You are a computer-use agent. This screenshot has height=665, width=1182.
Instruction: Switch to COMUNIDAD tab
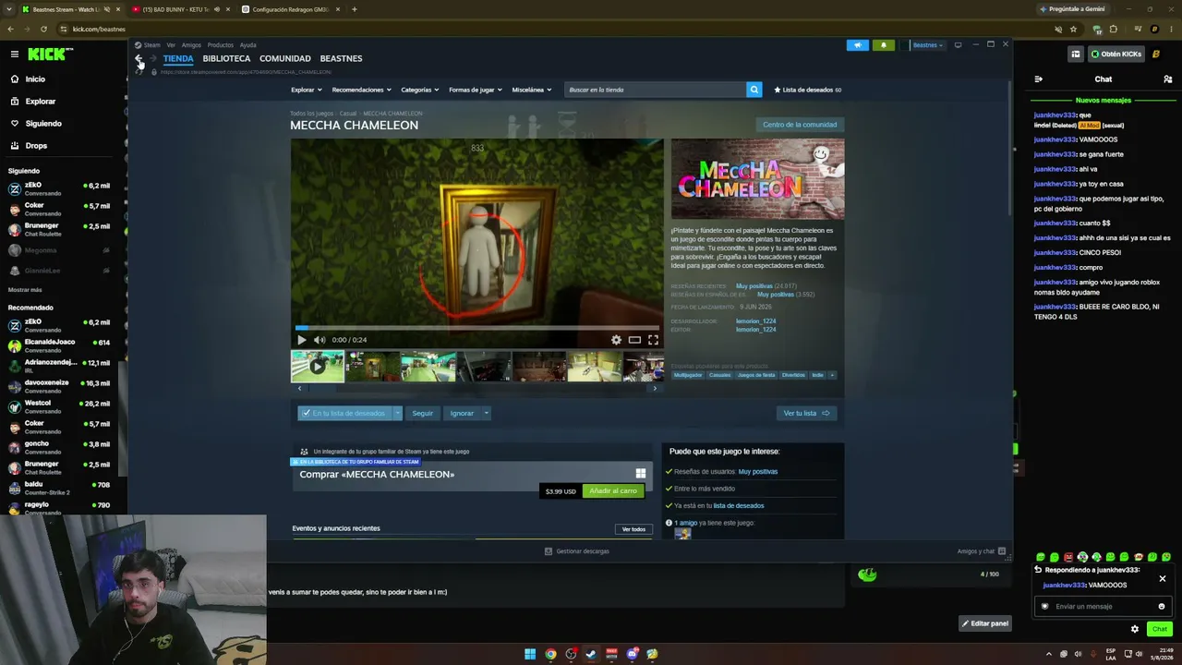point(285,58)
